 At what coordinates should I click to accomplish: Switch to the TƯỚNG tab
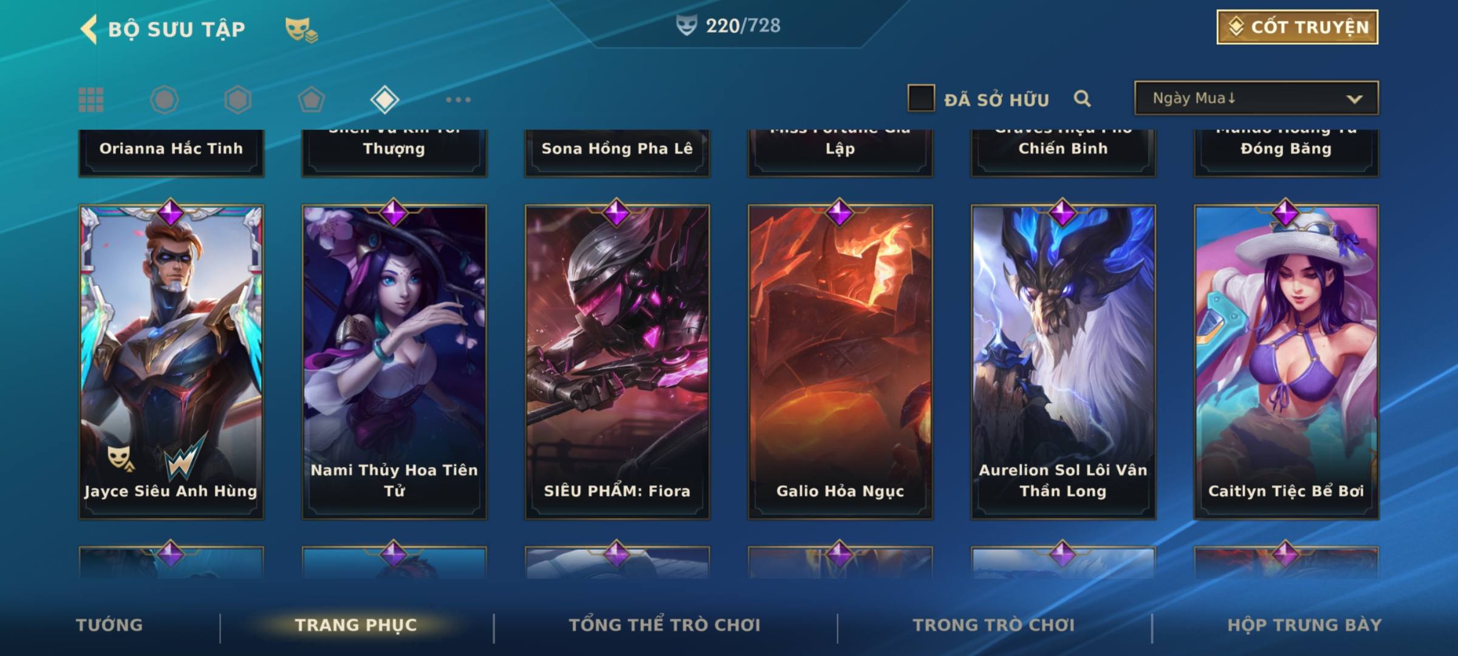click(x=109, y=625)
